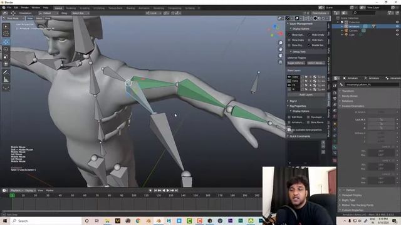This screenshot has width=401, height=225.
Task: Toggle camera view icon in viewport
Action: click(x=281, y=56)
